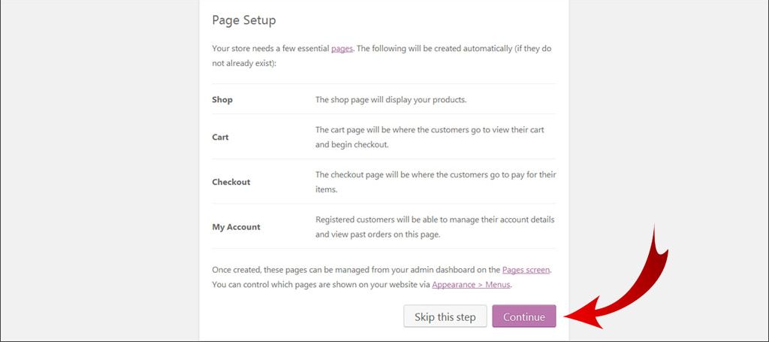The height and width of the screenshot is (342, 769).
Task: Click the purple Continue button
Action: click(523, 316)
